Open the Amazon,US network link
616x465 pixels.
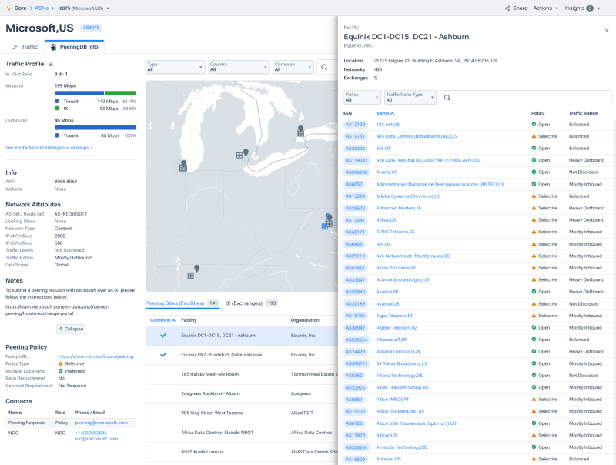[x=389, y=459]
